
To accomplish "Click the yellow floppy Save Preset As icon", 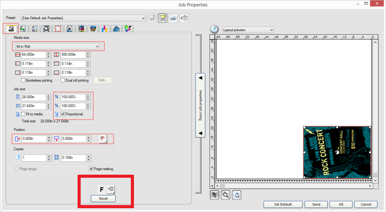I will (x=163, y=18).
